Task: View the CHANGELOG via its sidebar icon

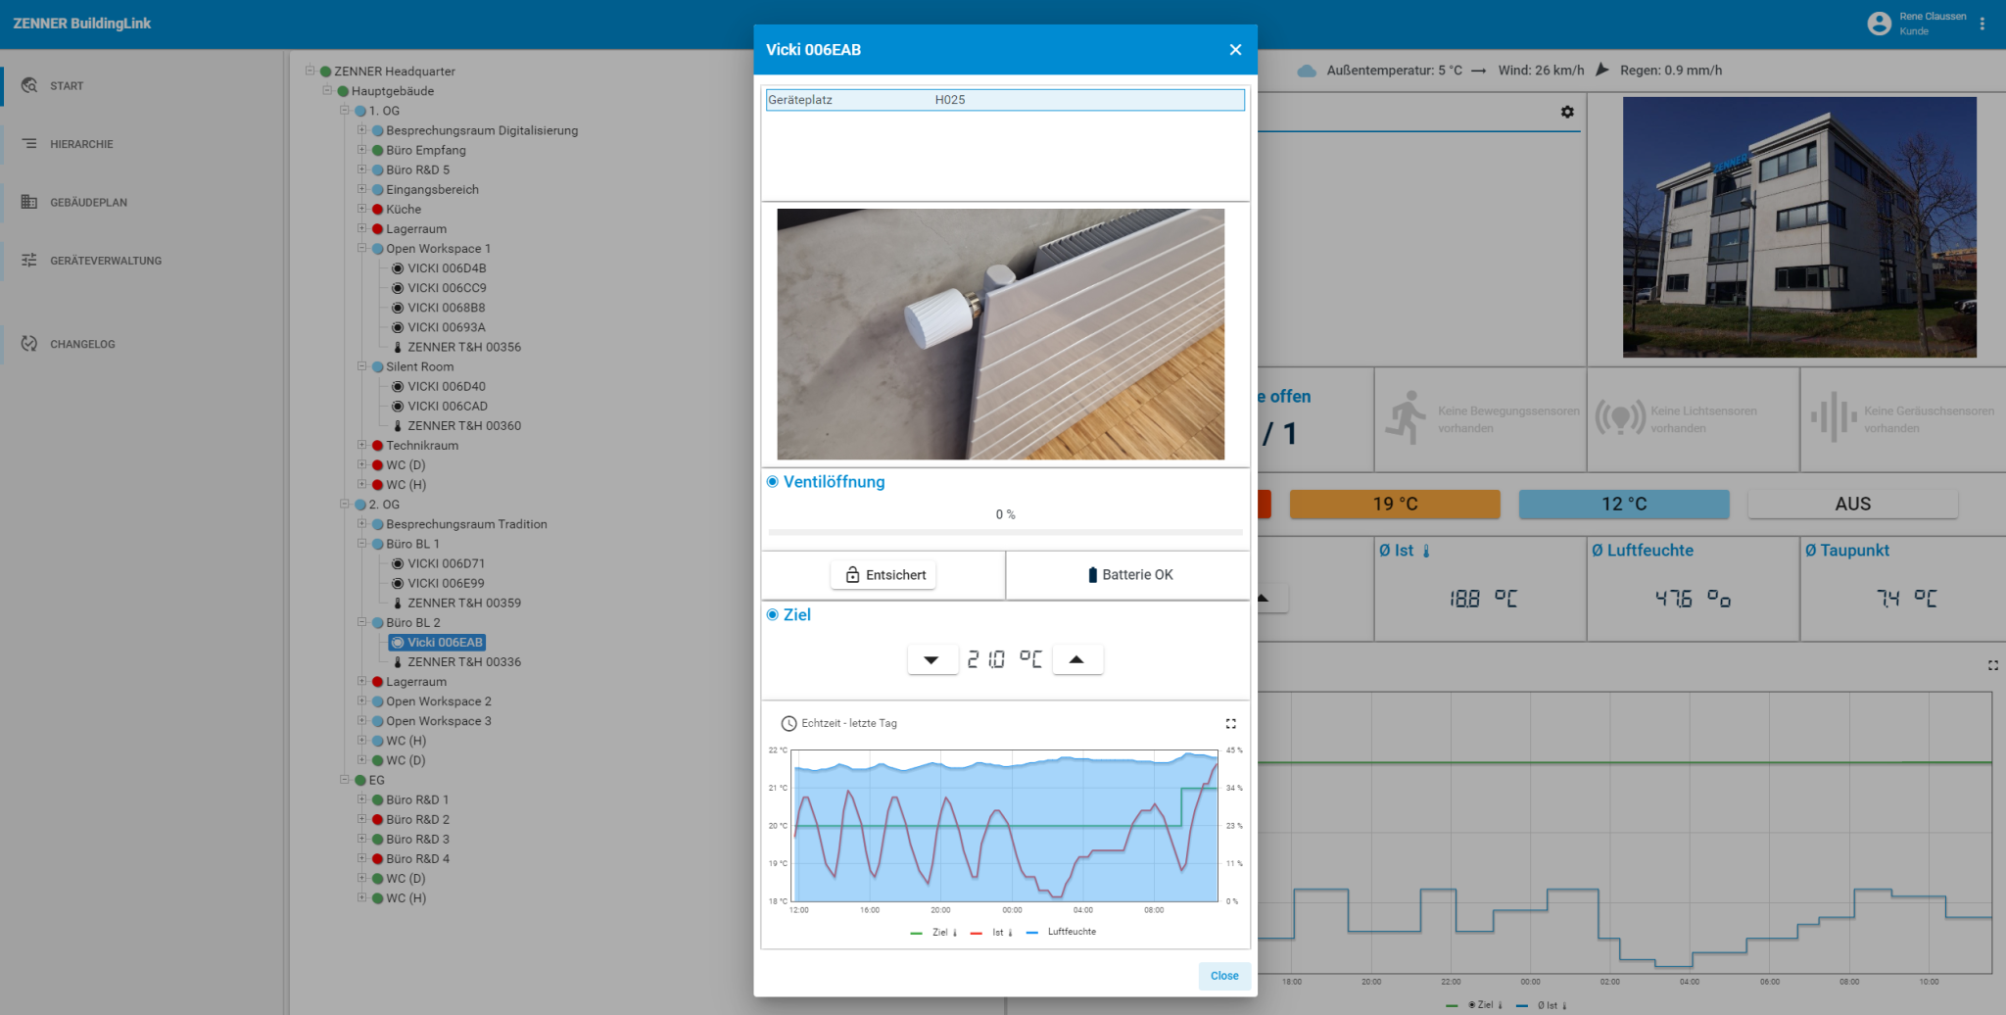Action: (84, 344)
